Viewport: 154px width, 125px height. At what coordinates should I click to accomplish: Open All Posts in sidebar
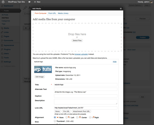point(5,15)
